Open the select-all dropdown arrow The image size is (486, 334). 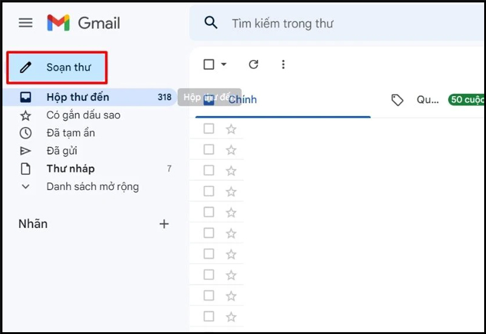224,64
